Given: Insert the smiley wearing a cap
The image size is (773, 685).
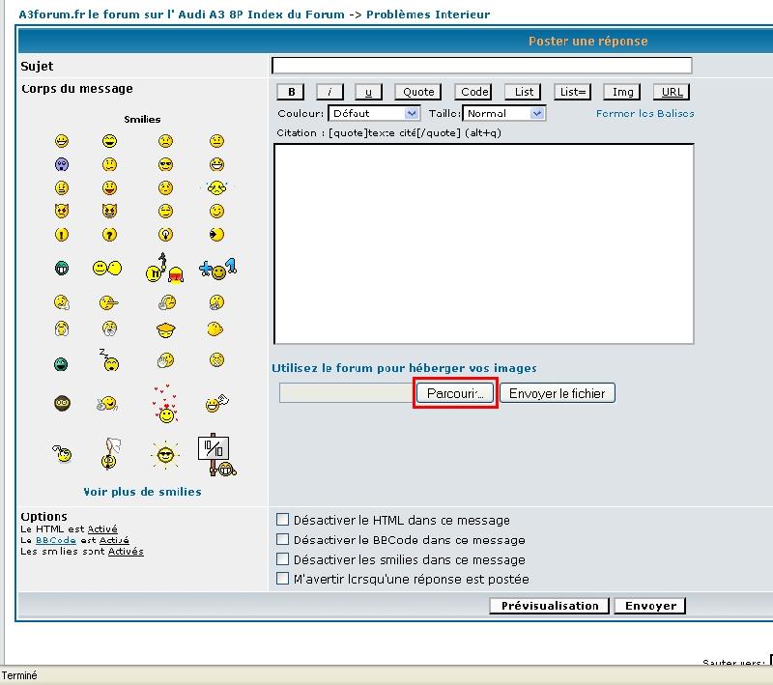Looking at the screenshot, I should click(x=165, y=329).
